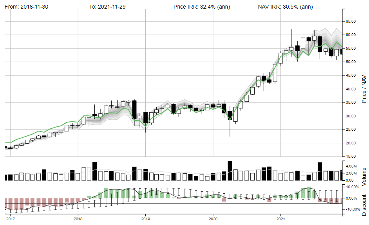Click the 2021 year label on time axis
The width and height of the screenshot is (369, 225).
(x=280, y=219)
